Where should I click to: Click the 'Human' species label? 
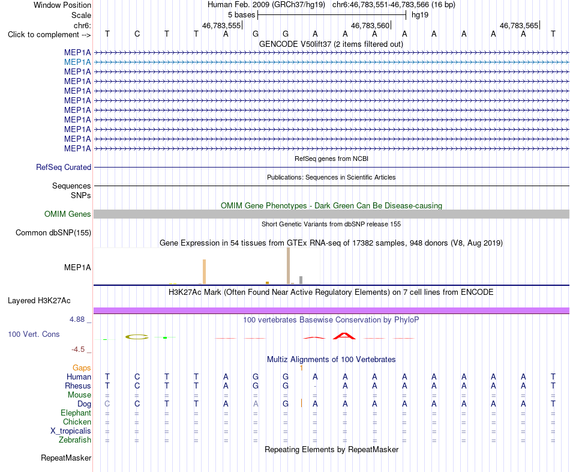pyautogui.click(x=79, y=377)
